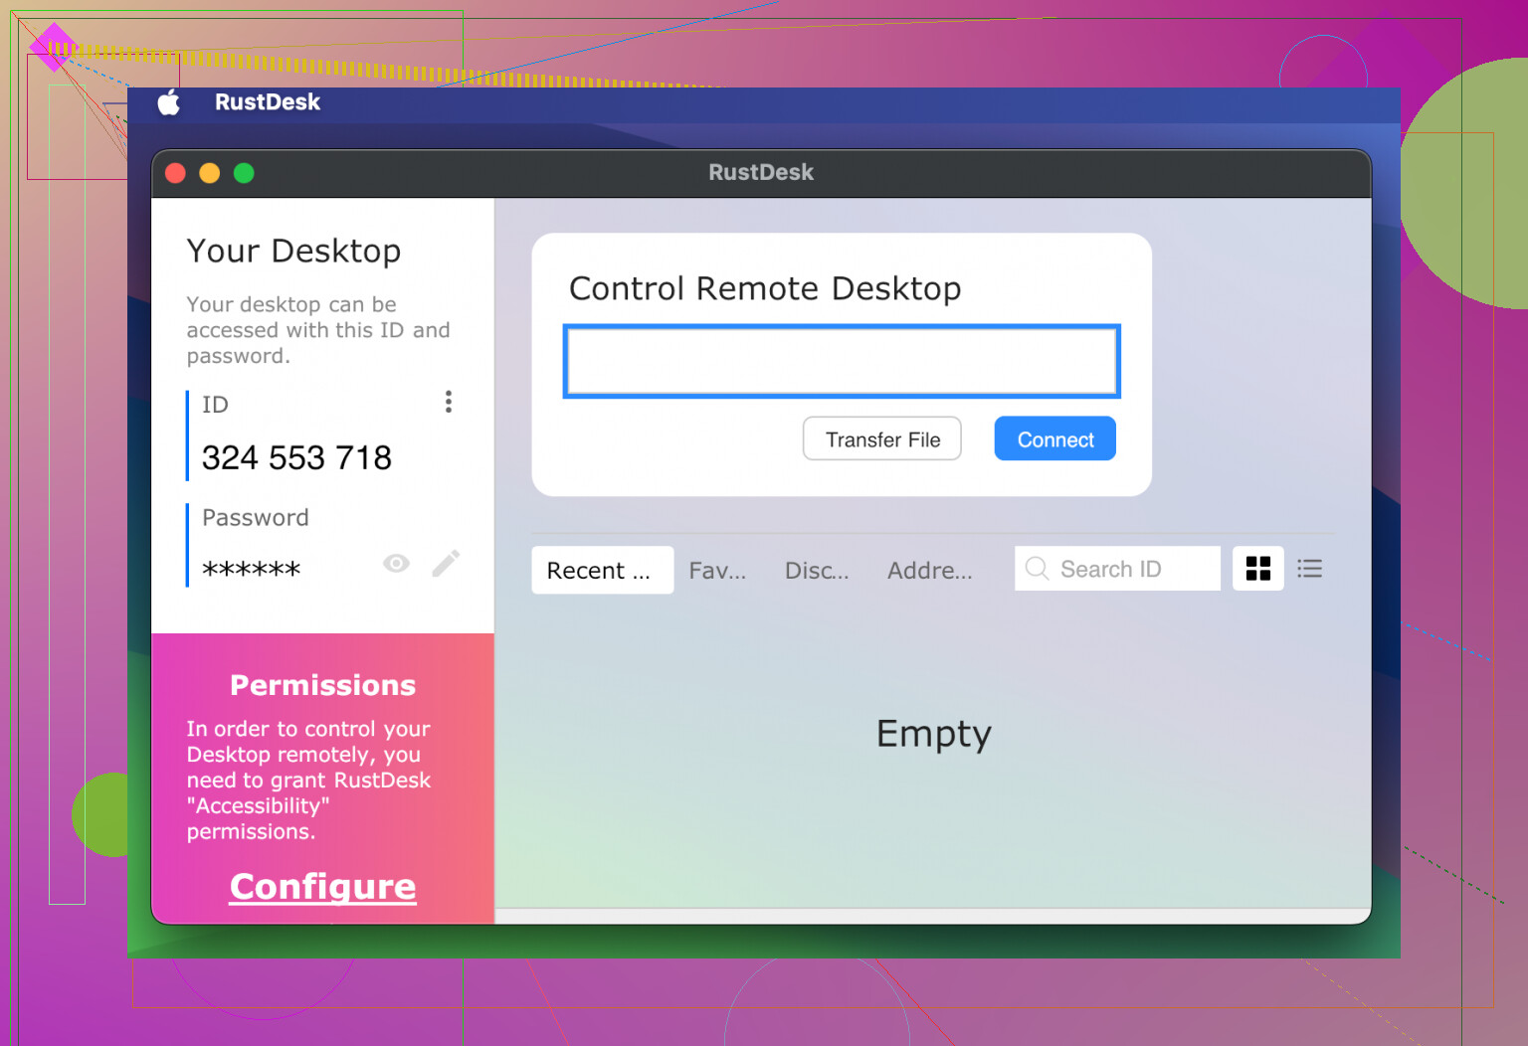Screen dimensions: 1528x1046
Task: Click the Control Remote Desktop heading
Action: point(765,288)
